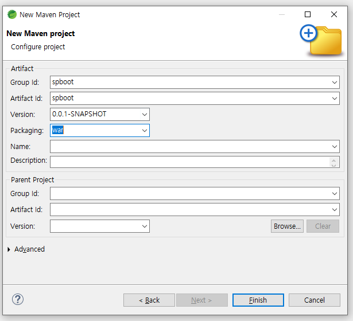Open the Artifact Version dropdown arrow
353x321 pixels.
click(x=145, y=115)
